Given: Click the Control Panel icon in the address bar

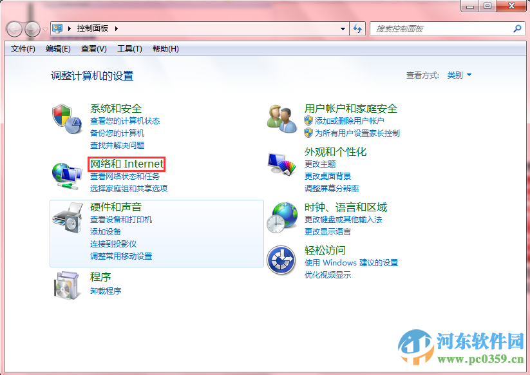Looking at the screenshot, I should click(x=58, y=28).
